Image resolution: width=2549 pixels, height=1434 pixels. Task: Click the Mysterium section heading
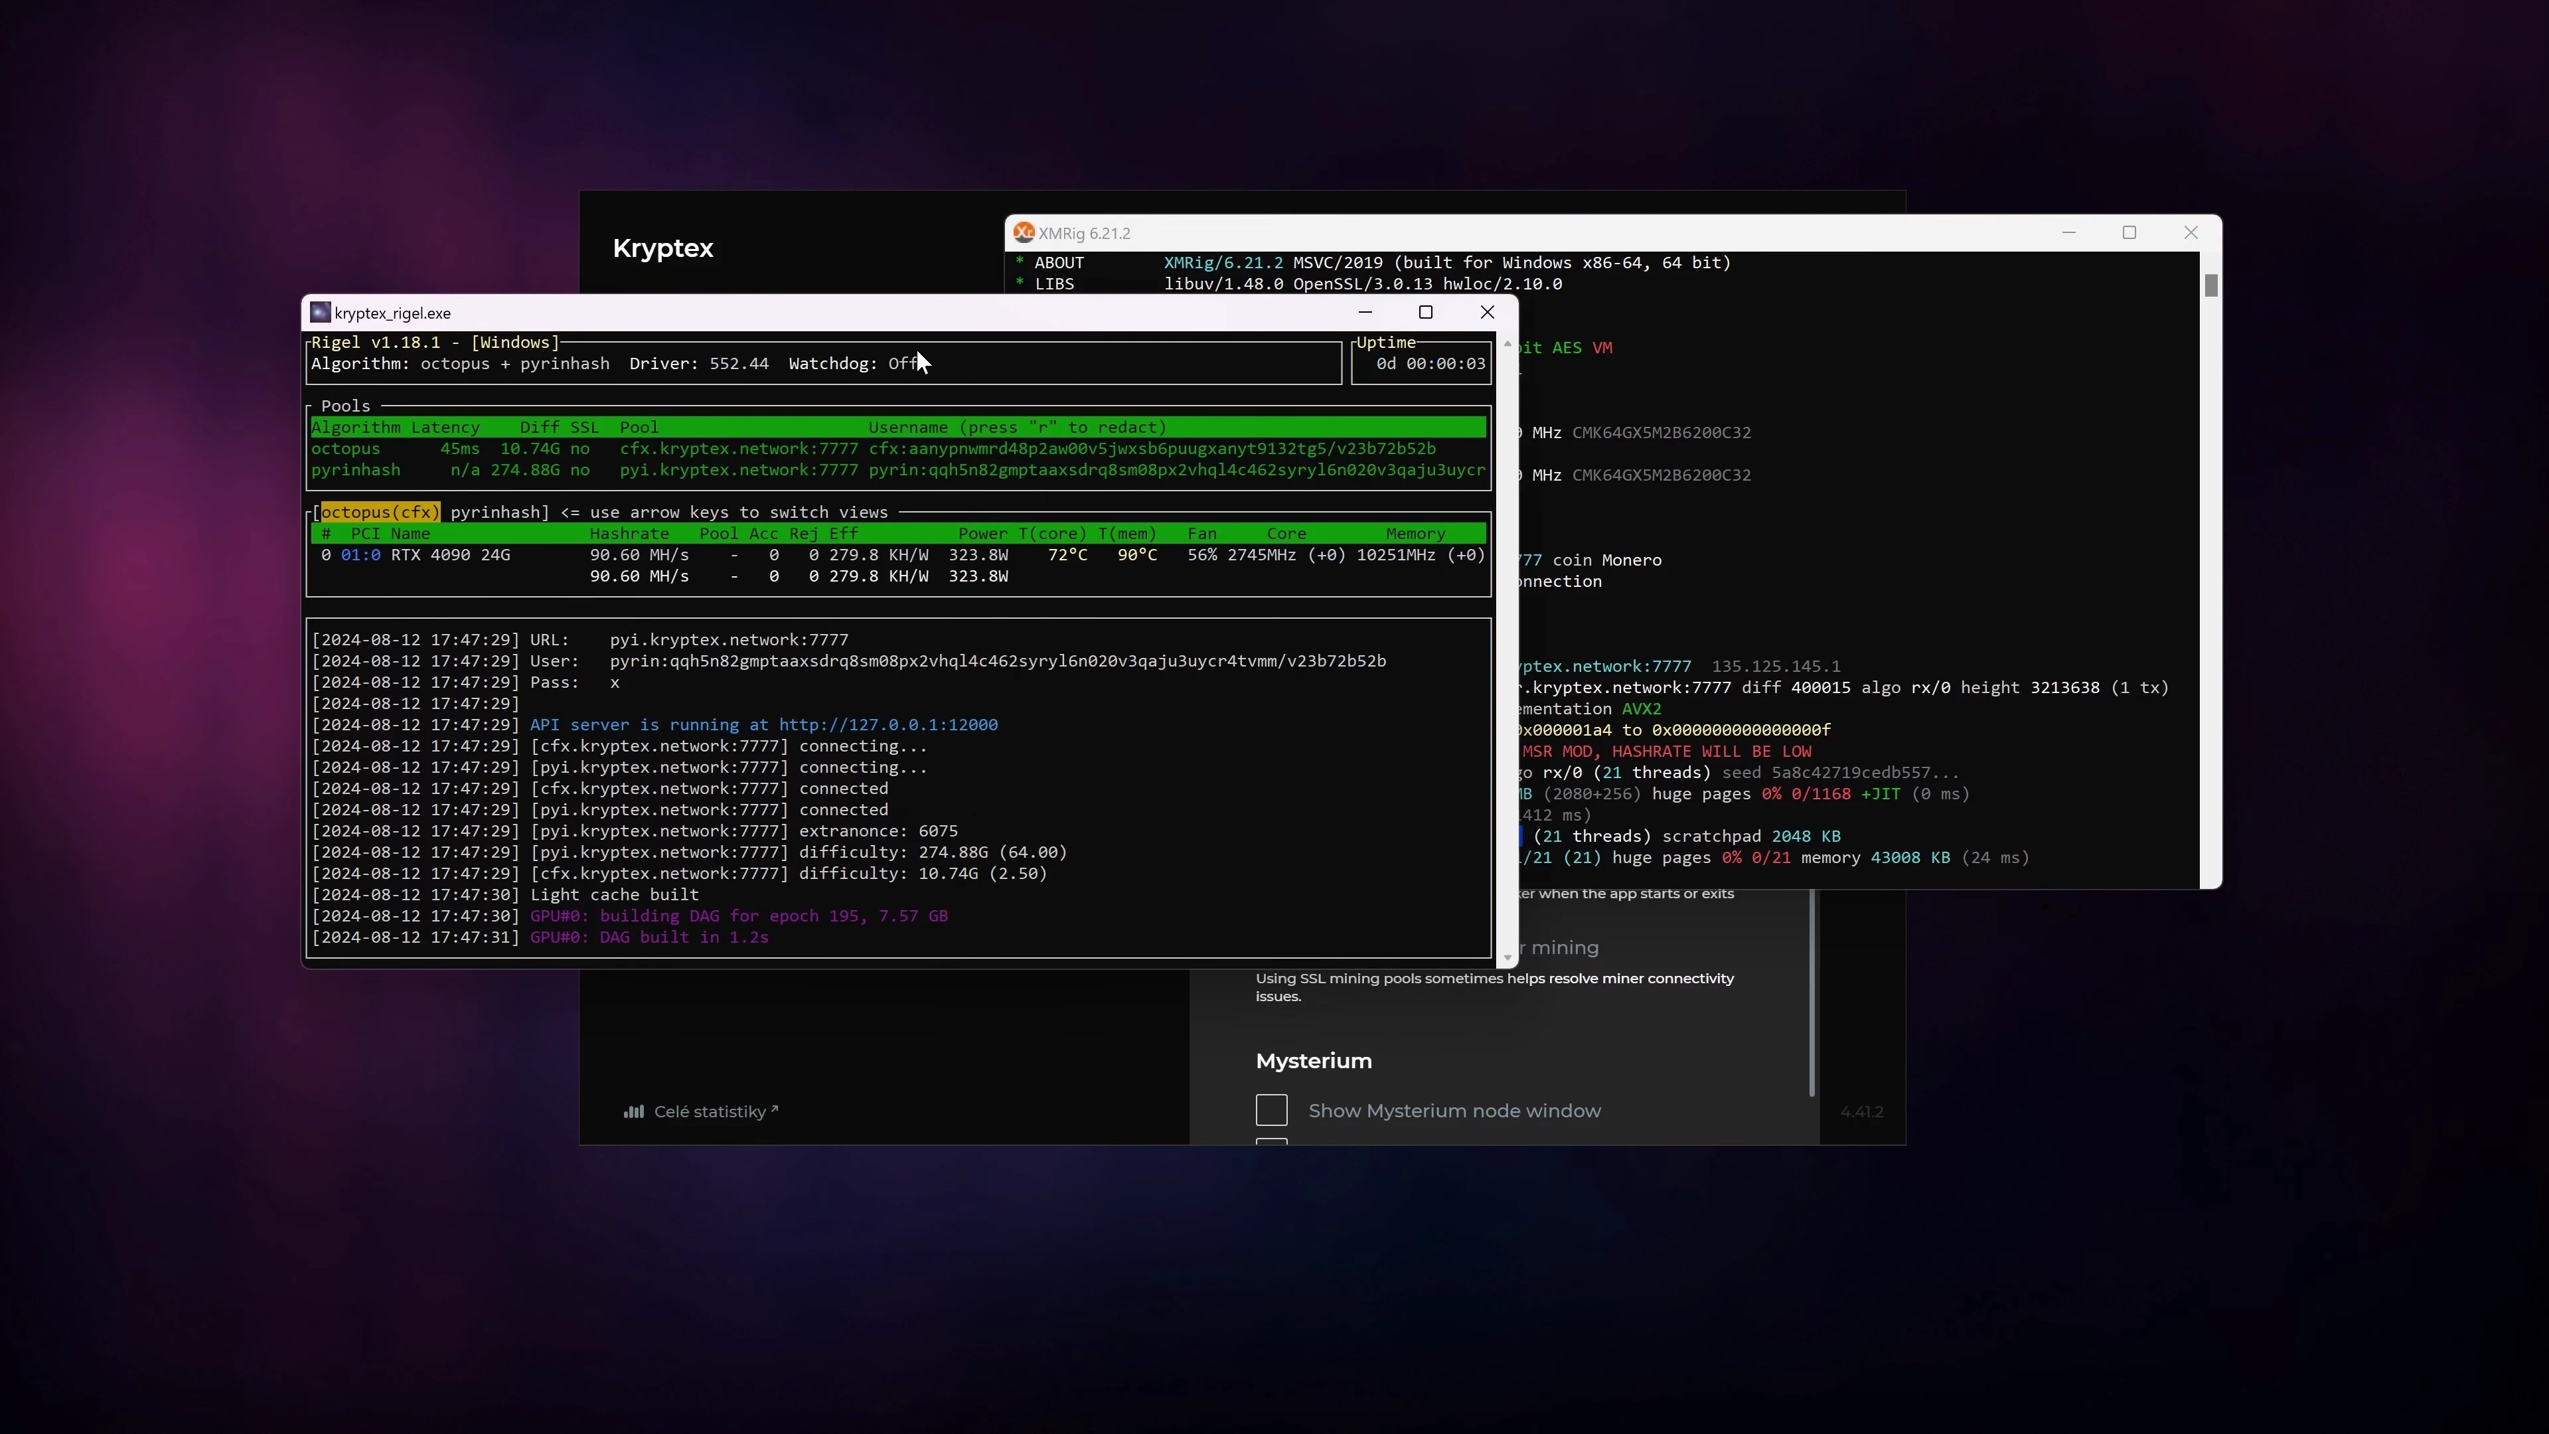tap(1314, 1061)
